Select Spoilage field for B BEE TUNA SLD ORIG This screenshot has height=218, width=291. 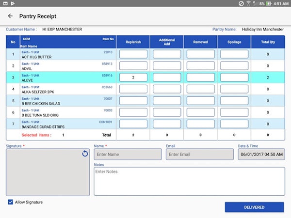tap(234, 112)
